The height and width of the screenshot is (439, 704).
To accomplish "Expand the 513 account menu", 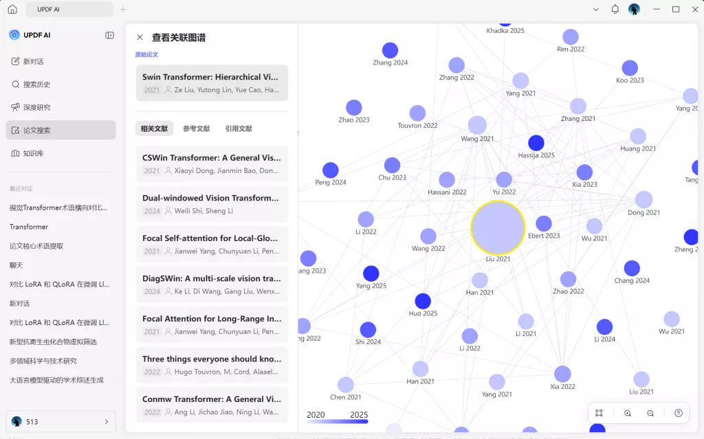I will pos(106,421).
